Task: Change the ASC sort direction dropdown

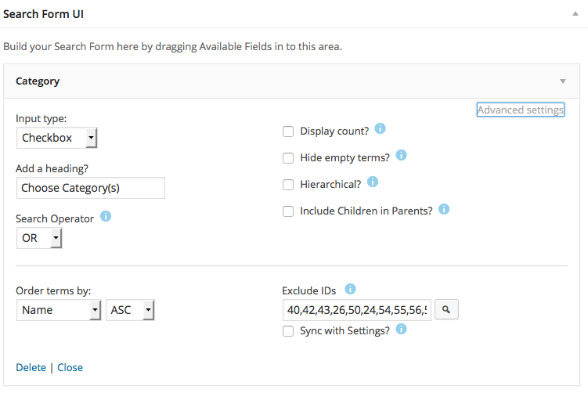Action: [131, 310]
